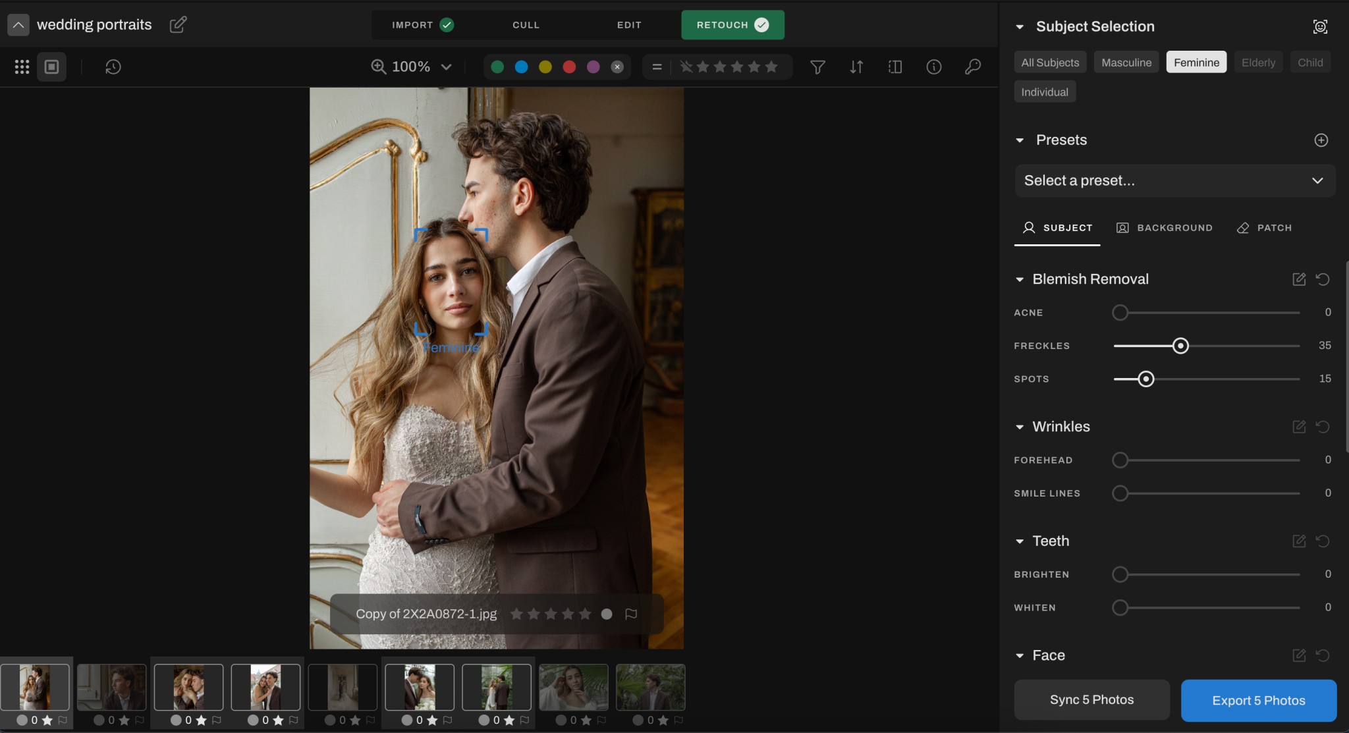Click the red color label swatch

point(569,67)
